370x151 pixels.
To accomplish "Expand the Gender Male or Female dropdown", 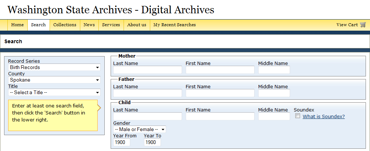I will coord(140,129).
